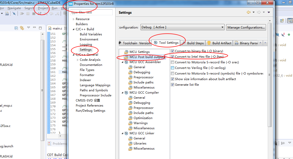Enable Convert to Motorola S-record file (-O srec)
293x159 pixels.
coord(172,62)
